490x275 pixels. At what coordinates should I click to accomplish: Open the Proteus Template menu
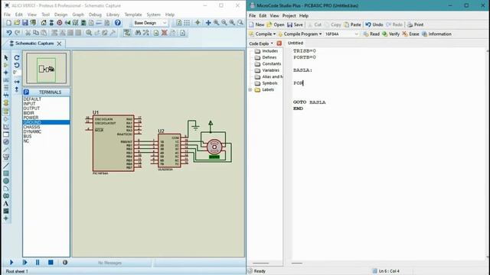click(x=133, y=15)
